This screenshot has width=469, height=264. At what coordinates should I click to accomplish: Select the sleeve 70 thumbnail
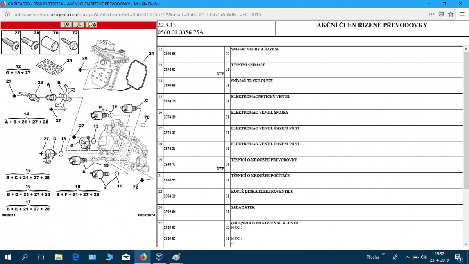[x=50, y=42]
